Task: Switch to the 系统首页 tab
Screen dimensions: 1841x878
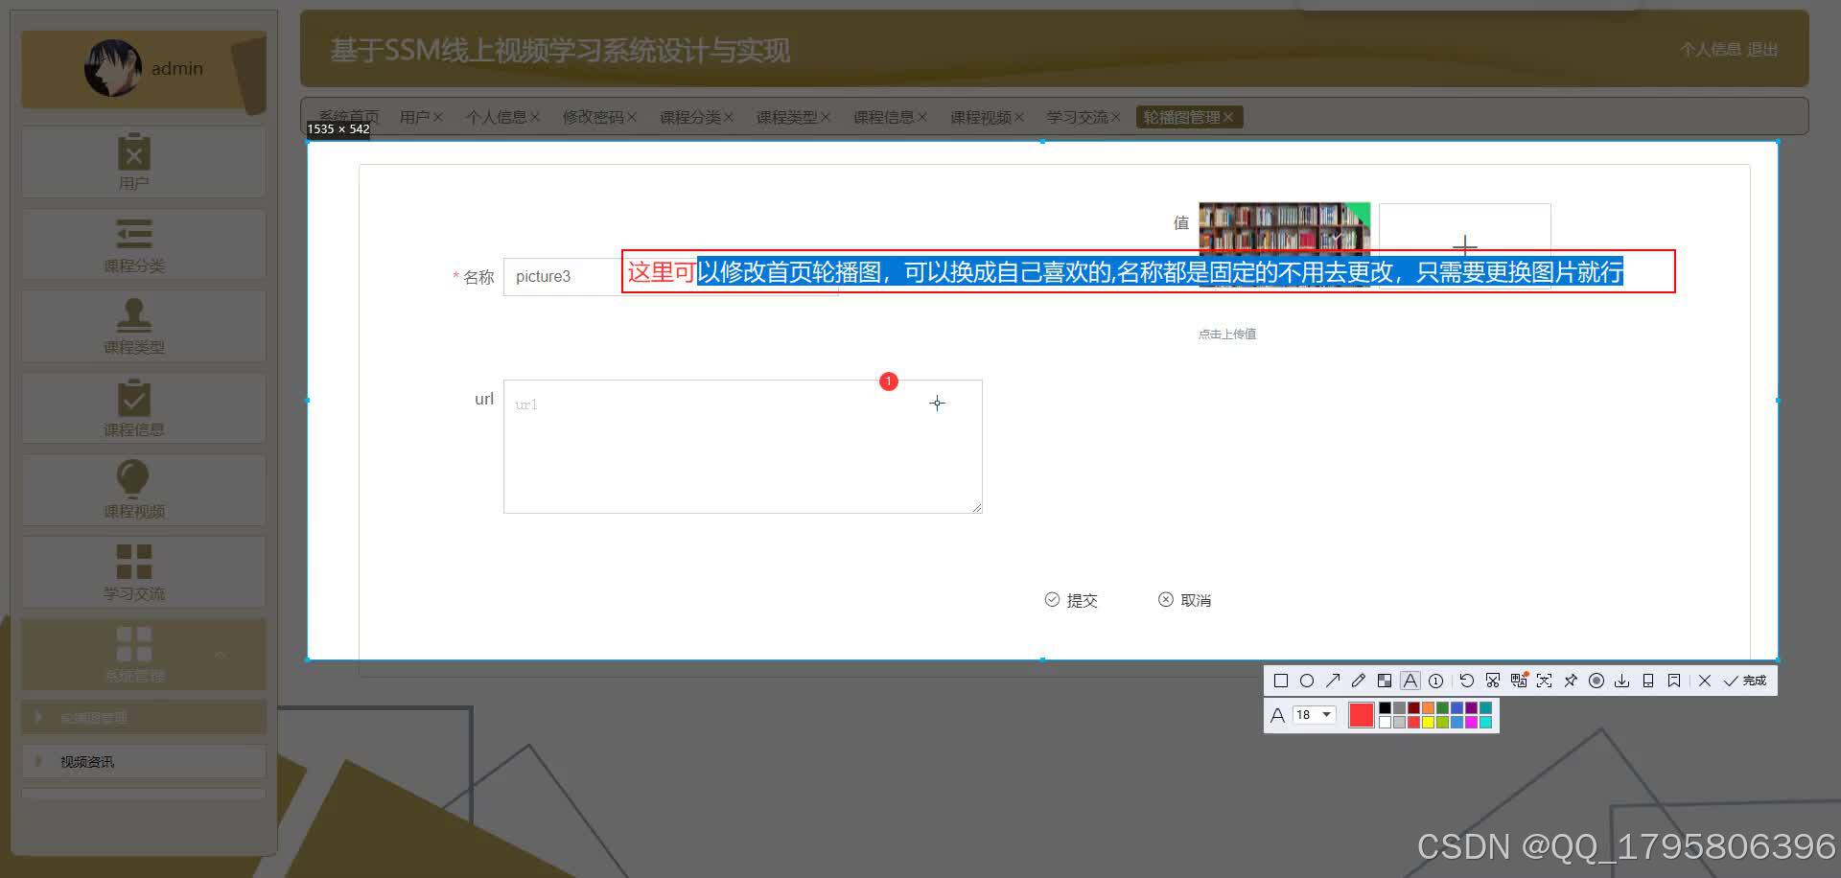Action: pos(347,116)
